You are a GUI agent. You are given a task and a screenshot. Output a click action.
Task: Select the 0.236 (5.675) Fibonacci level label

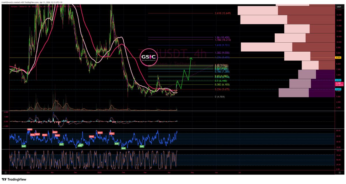pos(222,89)
